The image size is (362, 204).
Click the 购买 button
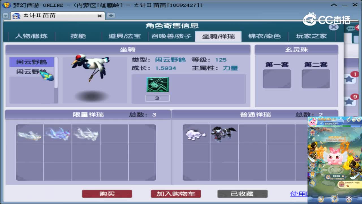pyautogui.click(x=107, y=194)
